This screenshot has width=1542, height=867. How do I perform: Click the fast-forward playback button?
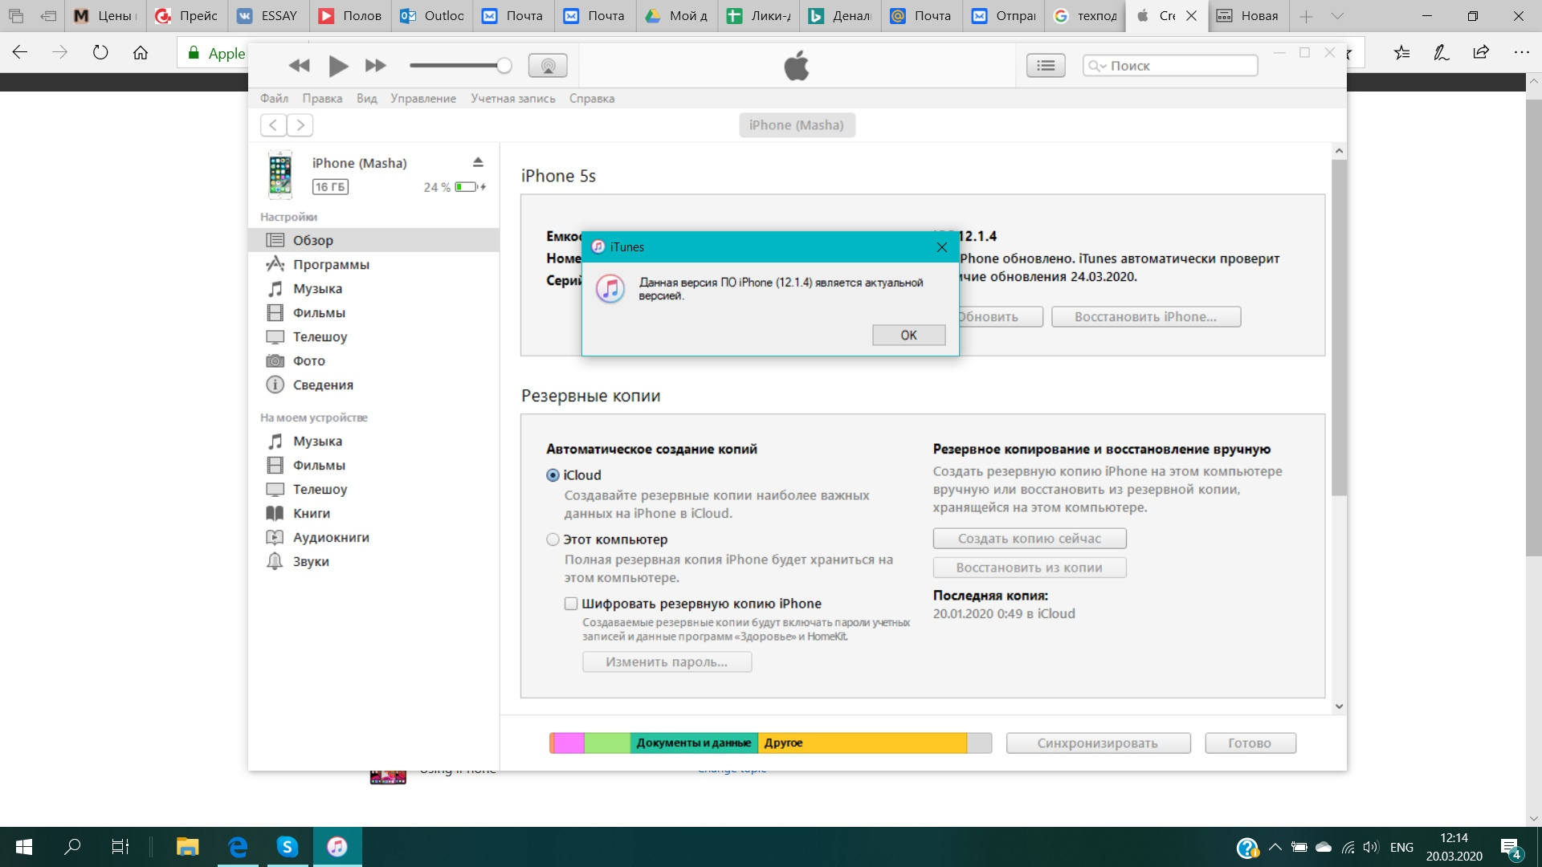375,66
